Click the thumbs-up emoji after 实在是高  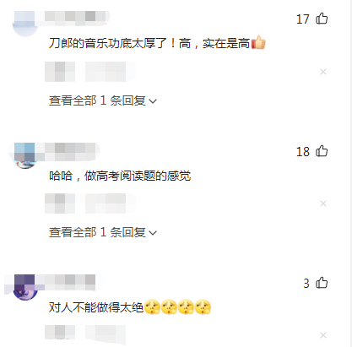click(258, 43)
